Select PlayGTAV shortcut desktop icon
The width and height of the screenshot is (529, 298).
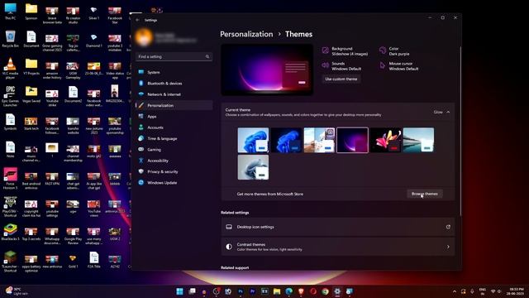10,207
